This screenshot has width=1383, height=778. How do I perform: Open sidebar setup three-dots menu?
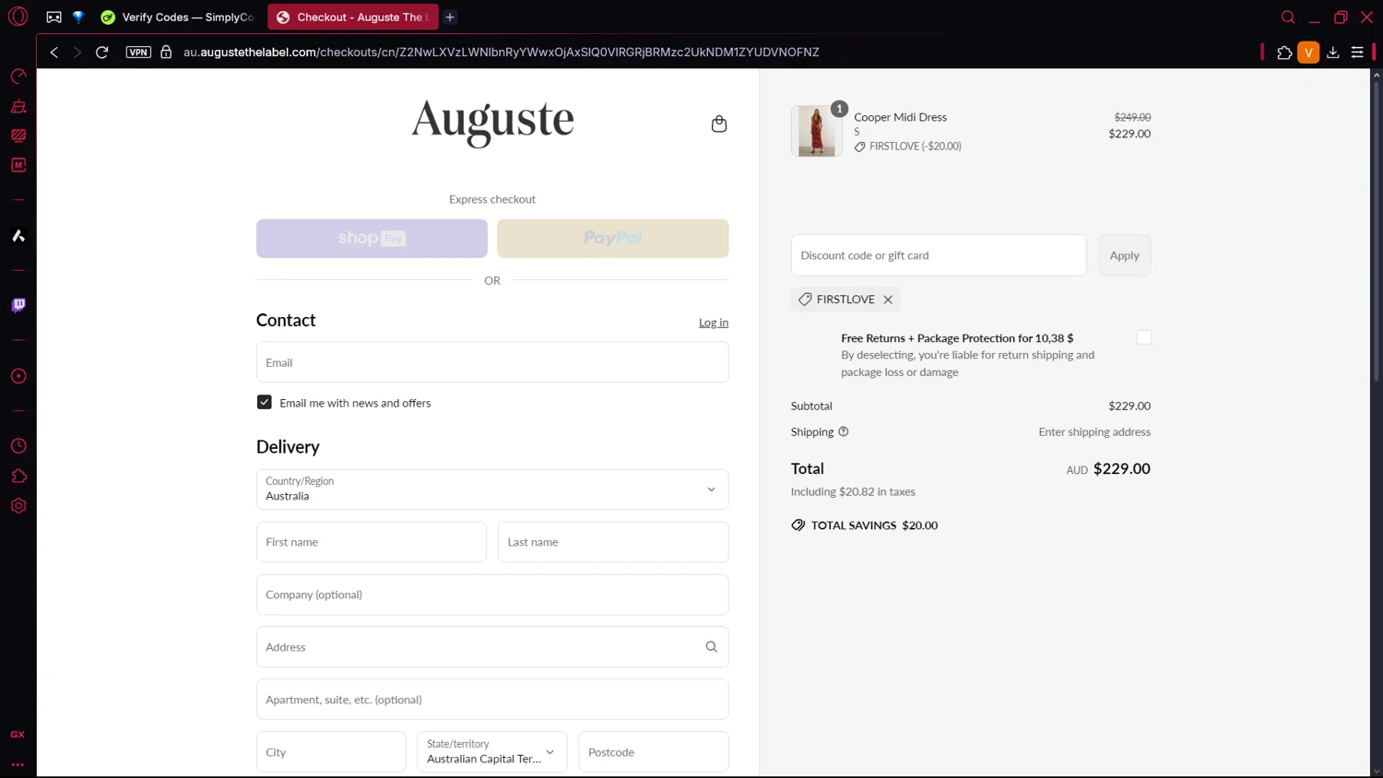tap(18, 764)
